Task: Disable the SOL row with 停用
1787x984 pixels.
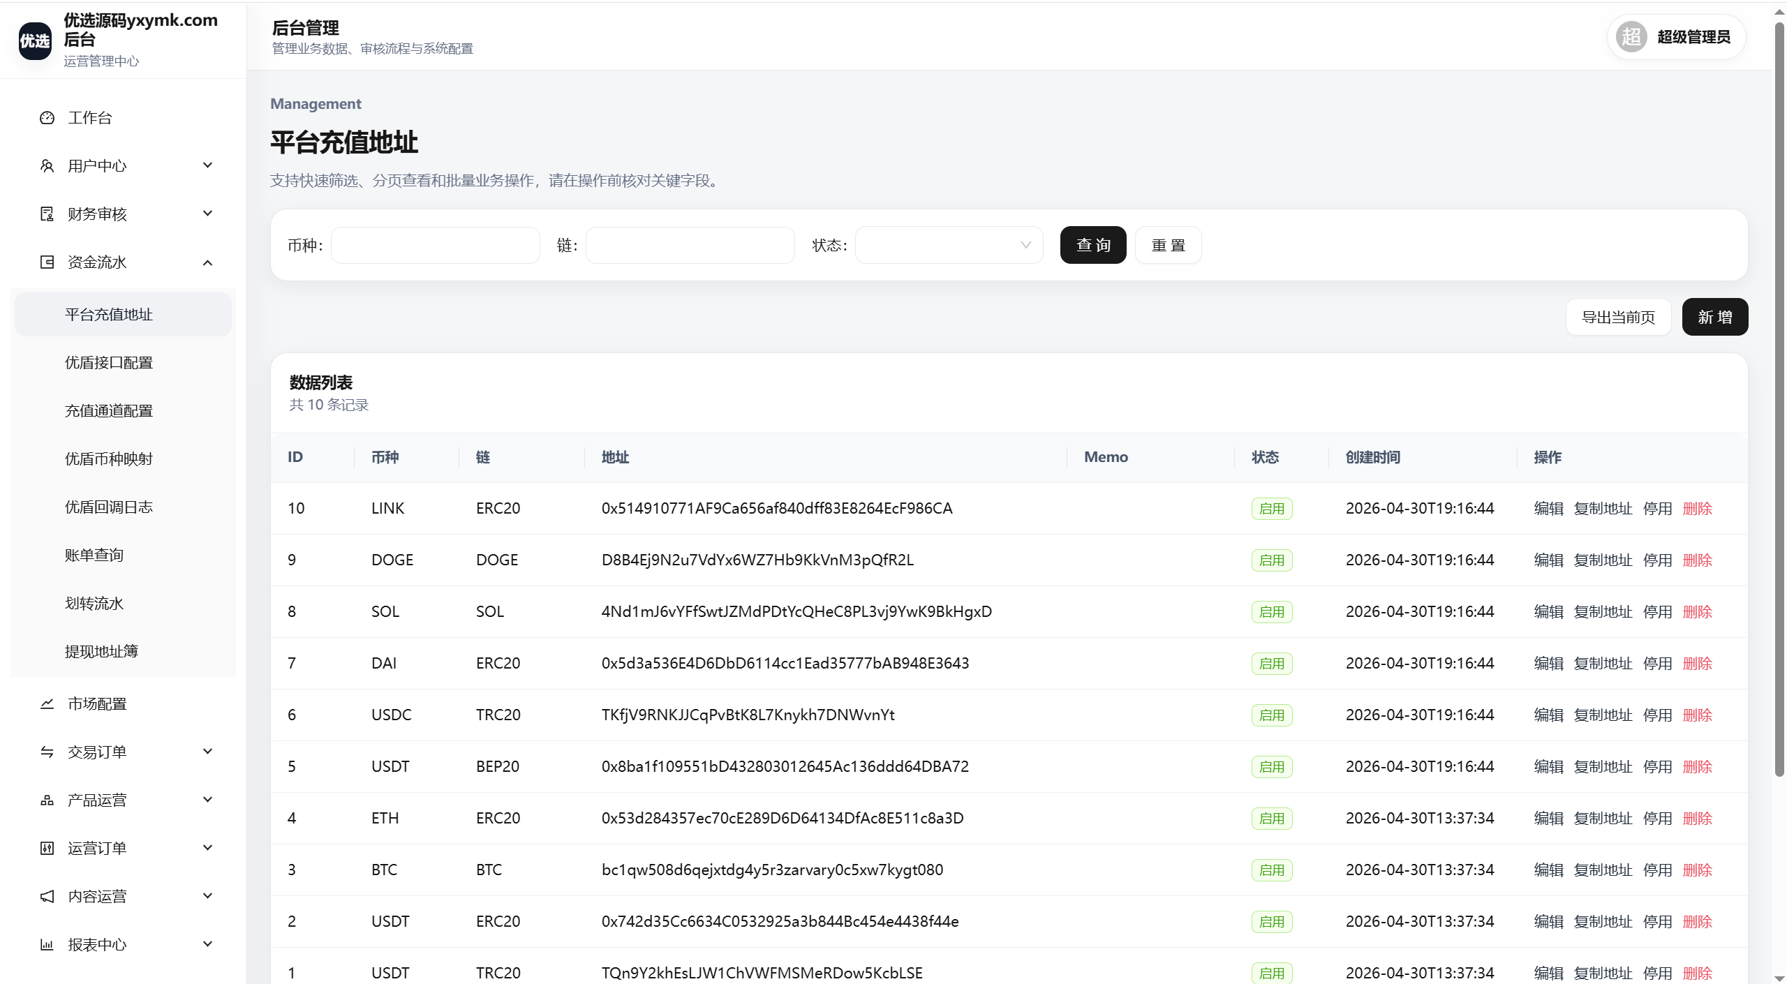Action: tap(1657, 612)
